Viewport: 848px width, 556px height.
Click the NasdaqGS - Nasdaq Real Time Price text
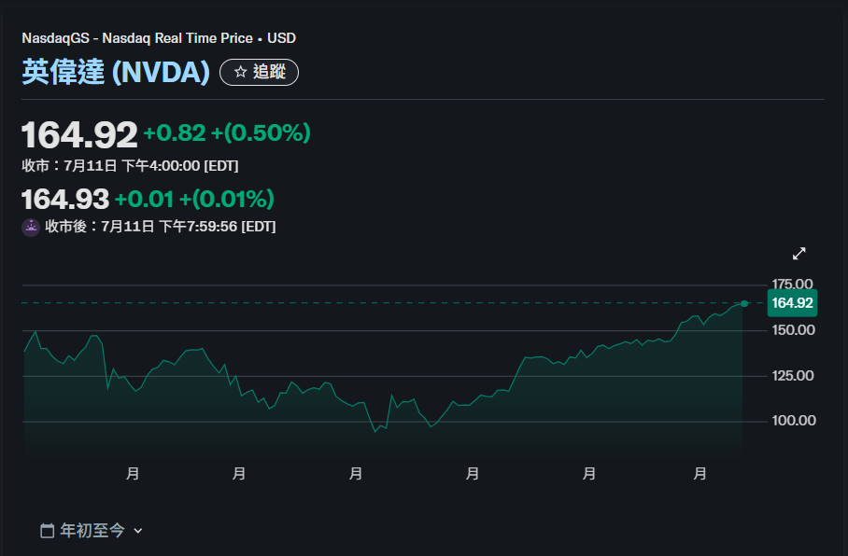tap(137, 38)
